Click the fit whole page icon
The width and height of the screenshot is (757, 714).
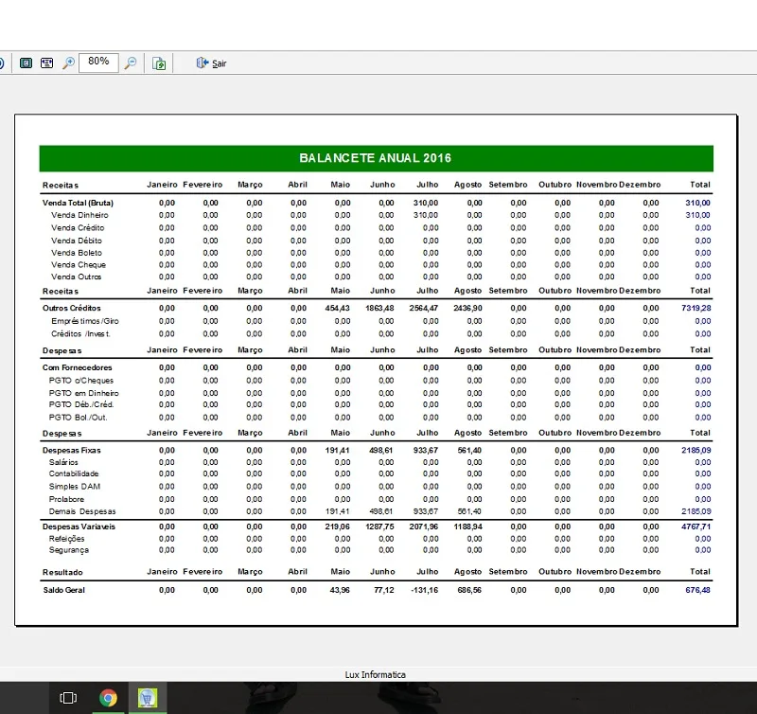pos(26,63)
